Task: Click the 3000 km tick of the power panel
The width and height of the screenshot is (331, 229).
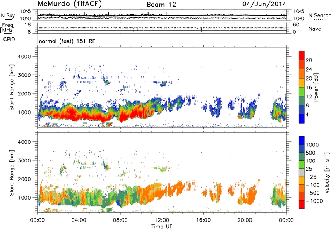Action: click(x=24, y=75)
